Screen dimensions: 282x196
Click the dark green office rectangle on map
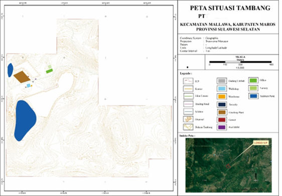(49, 71)
